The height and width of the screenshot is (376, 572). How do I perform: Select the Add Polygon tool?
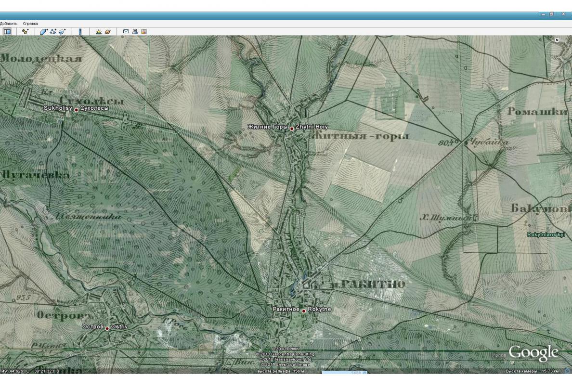(43, 32)
